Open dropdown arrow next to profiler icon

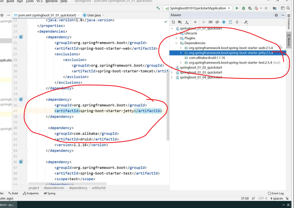point(261,8)
